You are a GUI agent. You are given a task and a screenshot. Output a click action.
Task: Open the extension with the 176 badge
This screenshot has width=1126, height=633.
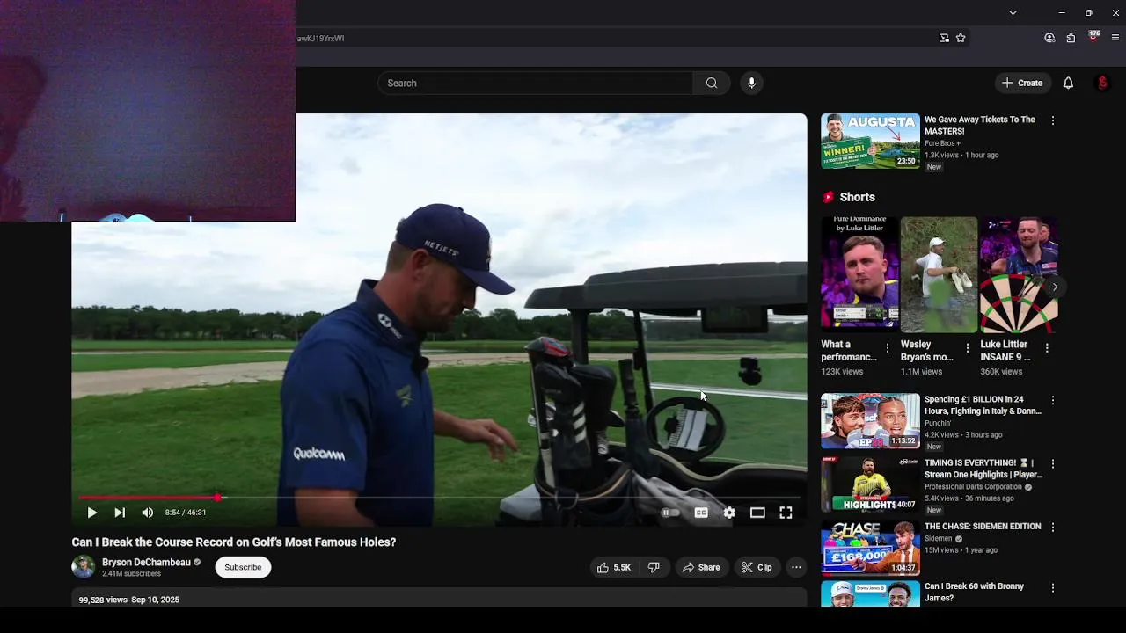pyautogui.click(x=1093, y=37)
